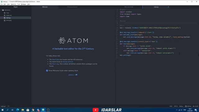Open the Edit menu
The image size is (199, 112).
5,4
